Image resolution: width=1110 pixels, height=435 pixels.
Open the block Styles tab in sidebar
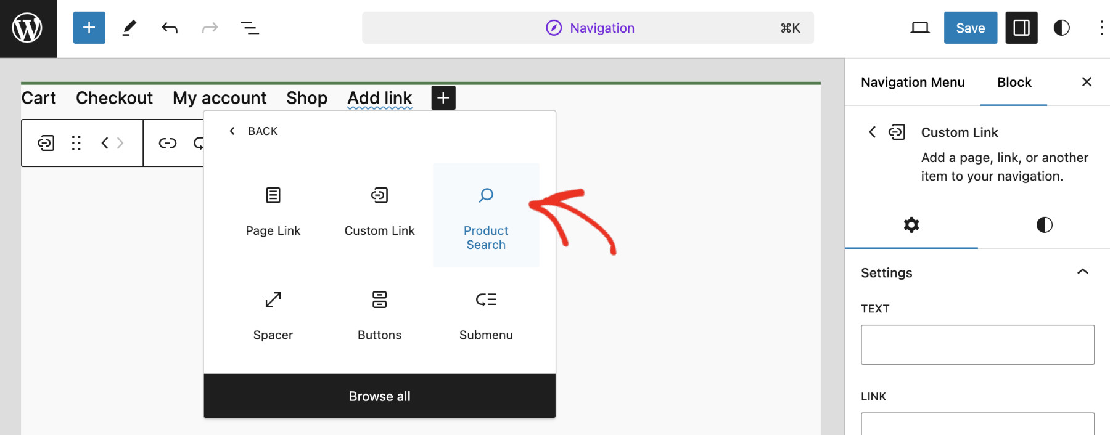coord(1044,225)
